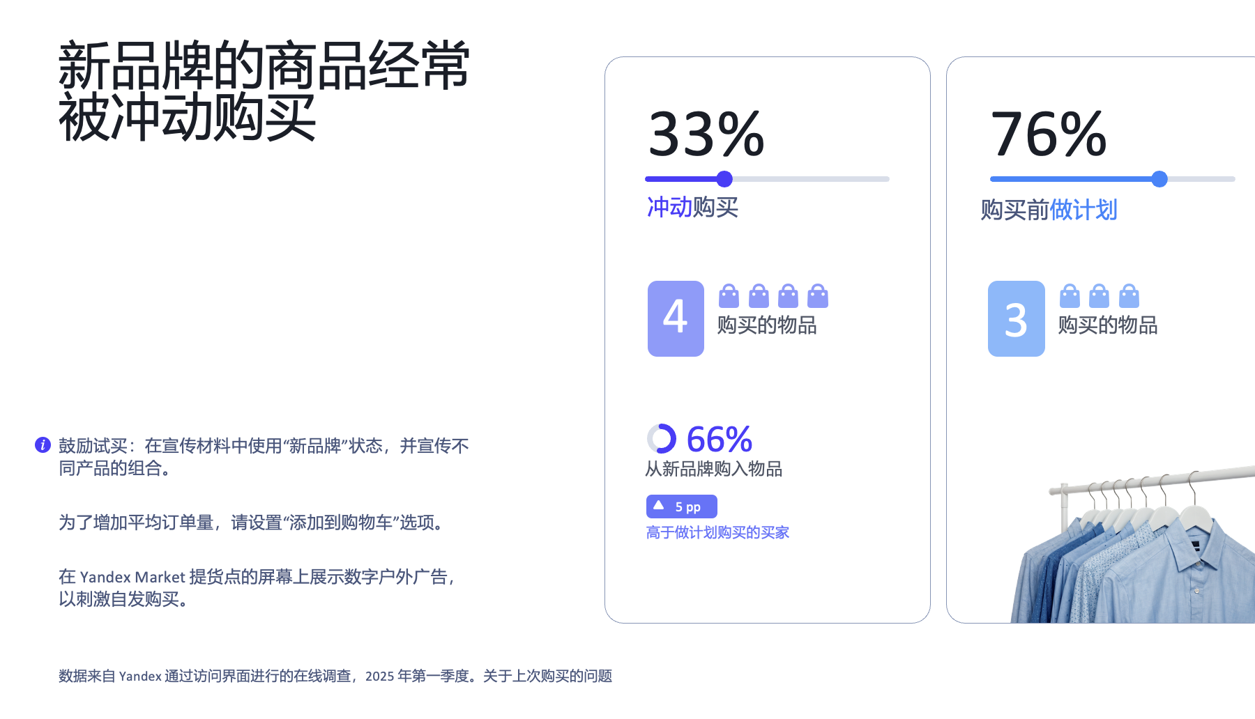Click the 33% slider handle
Image resolution: width=1255 pixels, height=719 pixels.
pyautogui.click(x=724, y=179)
